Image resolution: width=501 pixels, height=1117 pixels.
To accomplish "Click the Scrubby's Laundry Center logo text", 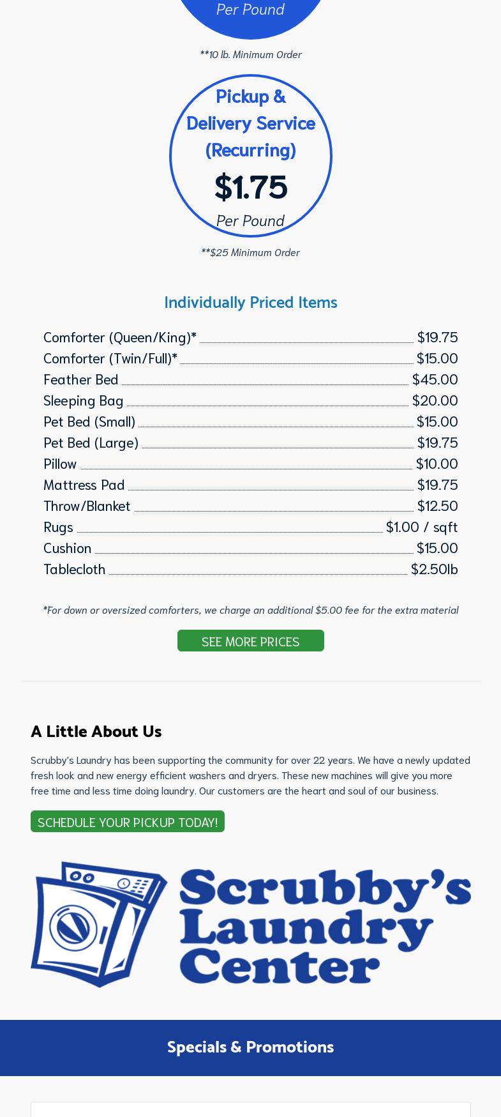I will click(324, 925).
